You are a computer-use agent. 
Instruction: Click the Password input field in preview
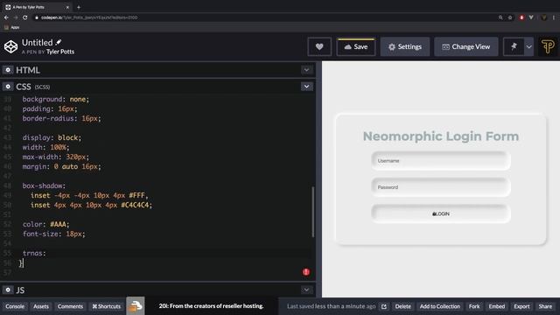(441, 187)
